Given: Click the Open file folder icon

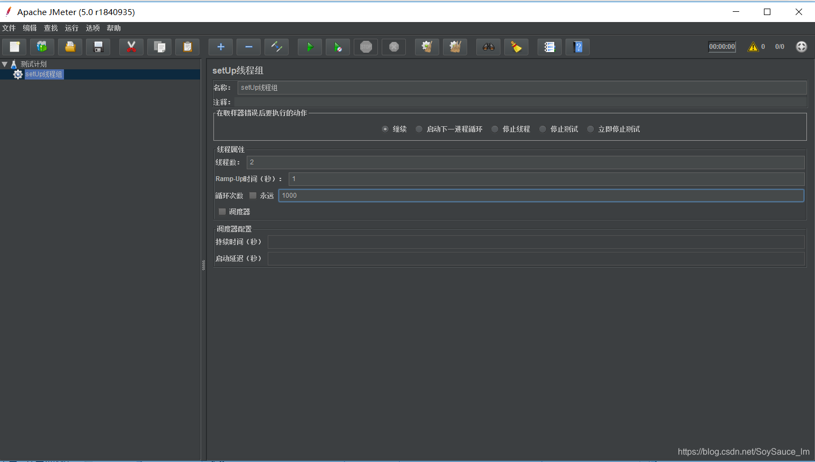Looking at the screenshot, I should click(70, 47).
